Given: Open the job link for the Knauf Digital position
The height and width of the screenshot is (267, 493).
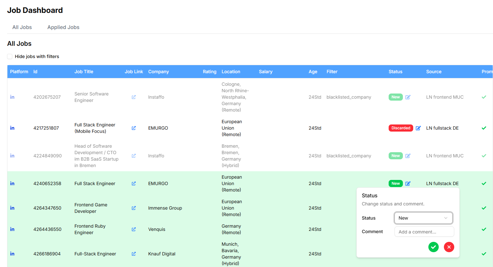Looking at the screenshot, I should click(x=133, y=254).
